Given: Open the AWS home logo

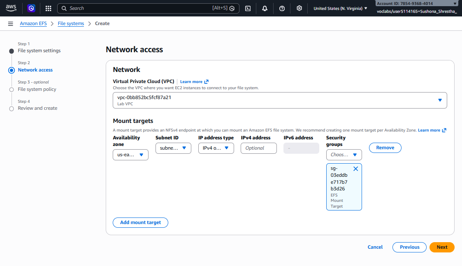Looking at the screenshot, I should (11, 8).
